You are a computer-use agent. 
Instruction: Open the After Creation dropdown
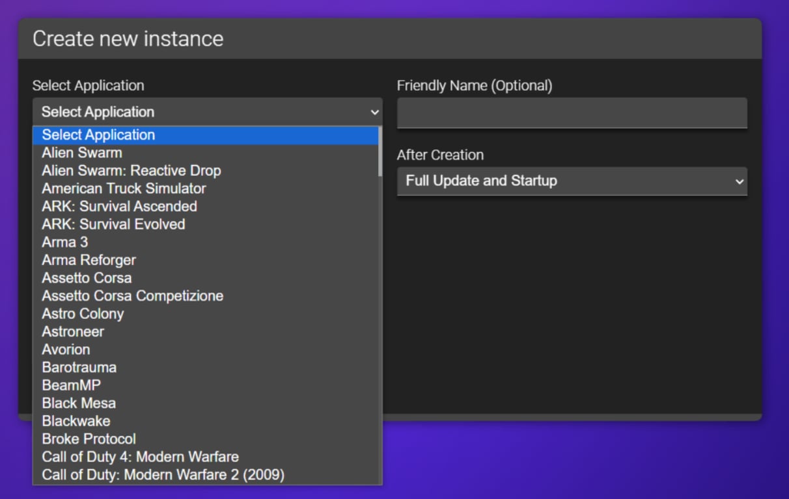point(572,181)
